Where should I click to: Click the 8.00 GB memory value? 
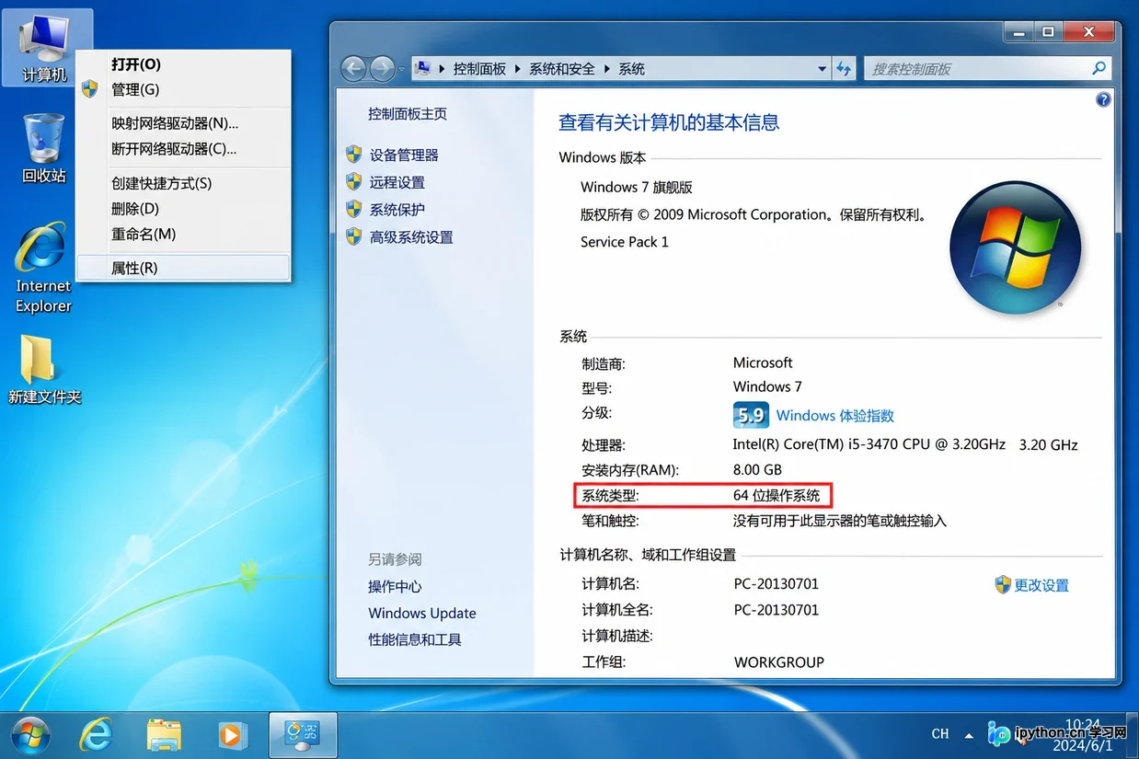point(757,470)
